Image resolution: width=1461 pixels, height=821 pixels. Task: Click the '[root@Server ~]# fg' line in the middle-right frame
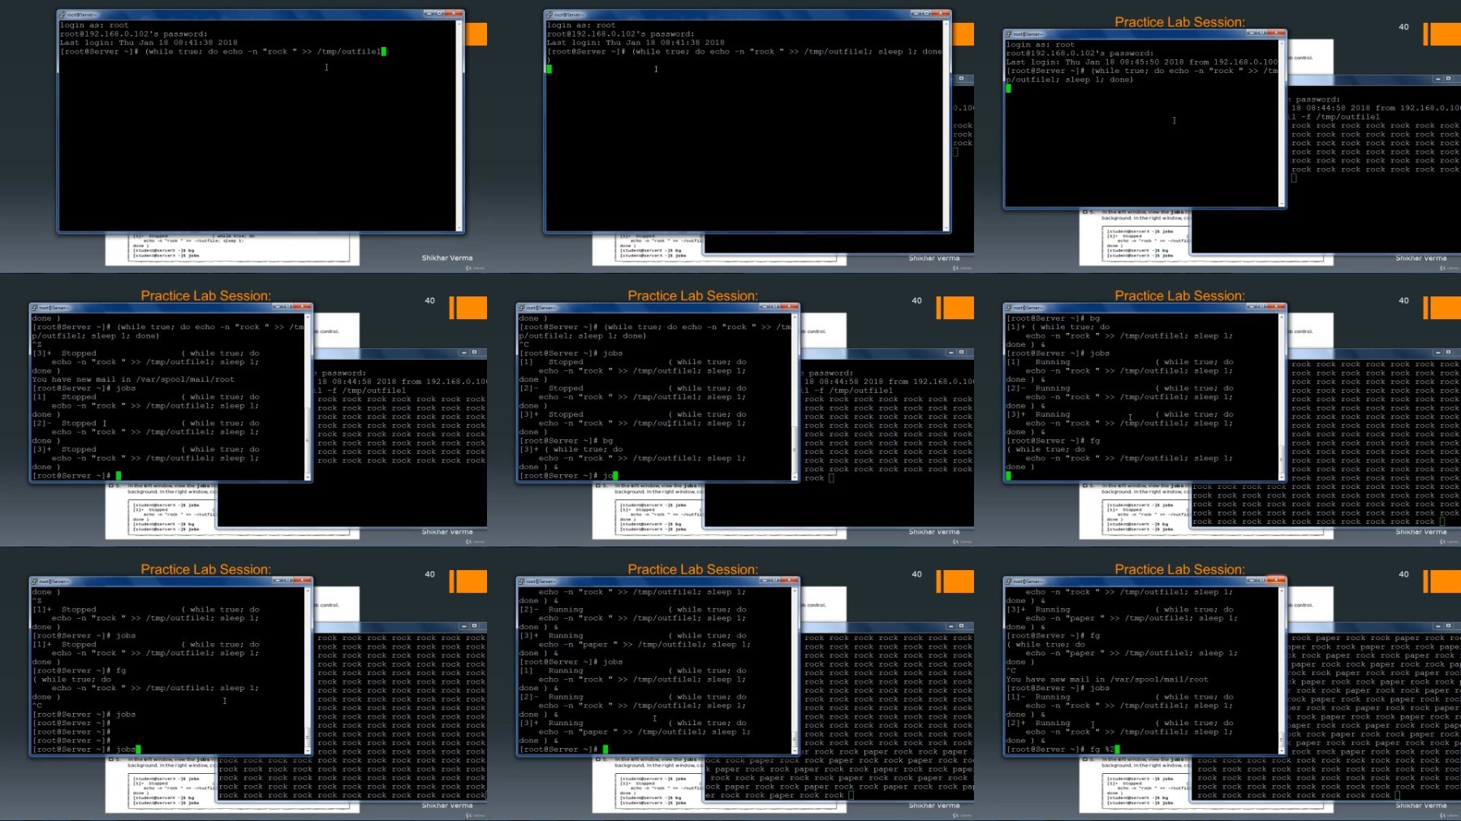click(1054, 441)
